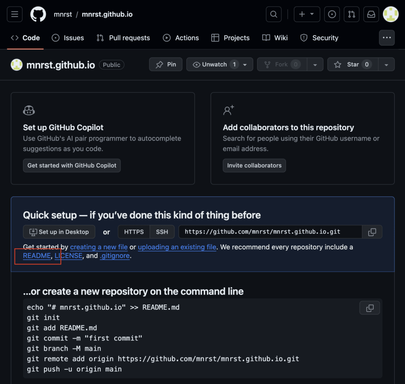The width and height of the screenshot is (405, 384).
Task: Copy the command line setup commands
Action: click(x=370, y=308)
